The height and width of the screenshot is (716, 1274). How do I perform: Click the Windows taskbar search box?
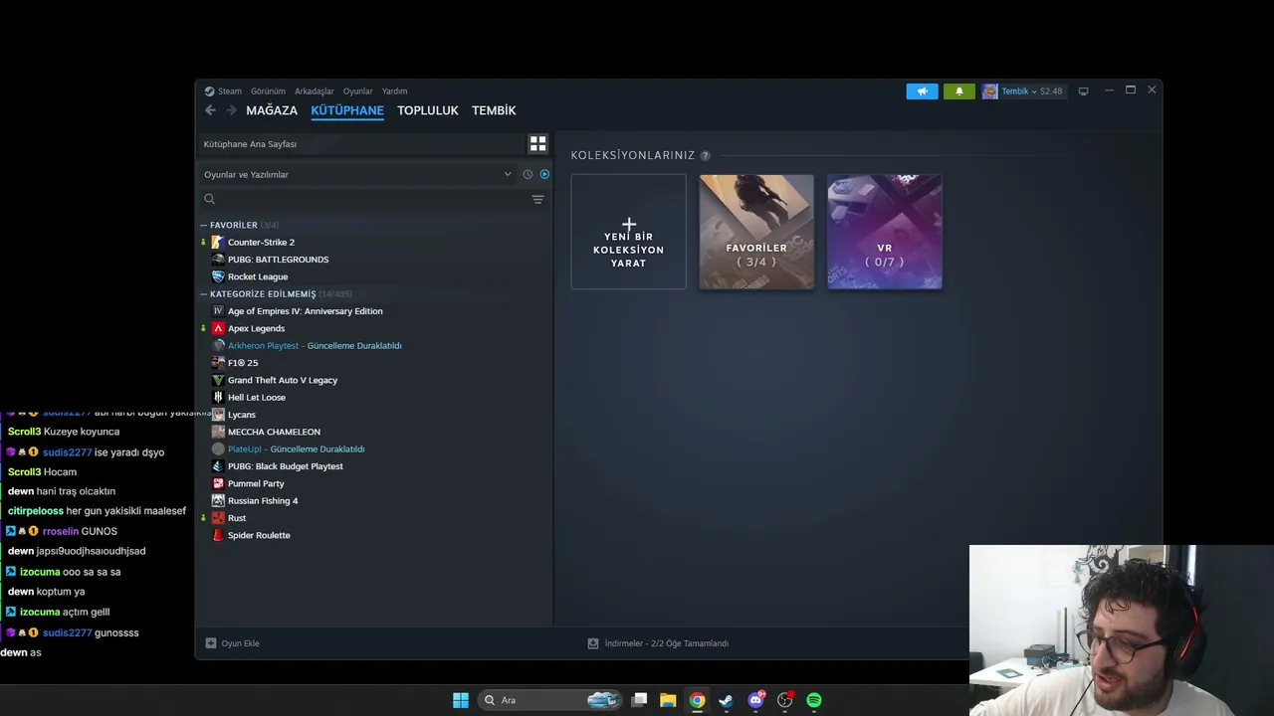coord(550,700)
